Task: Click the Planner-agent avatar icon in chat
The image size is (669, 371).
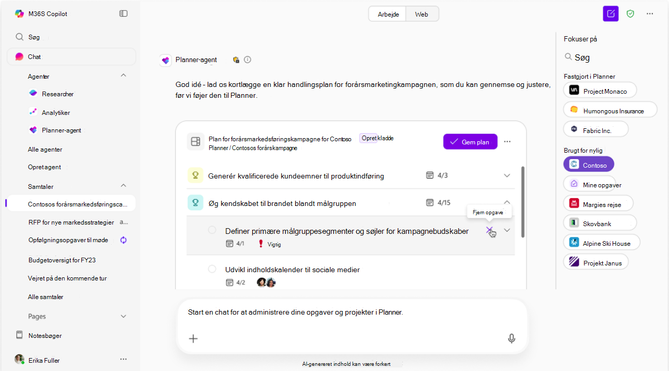Action: (x=166, y=60)
